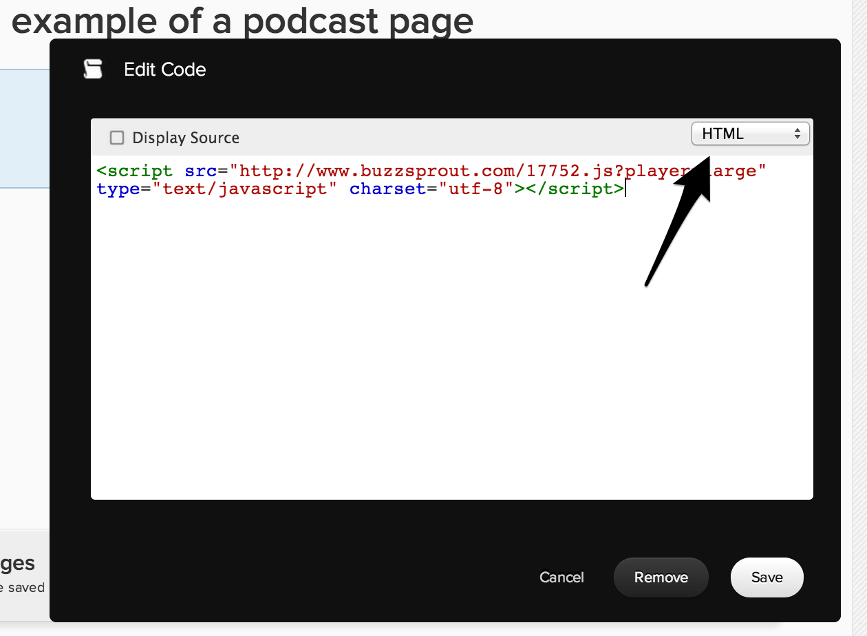The width and height of the screenshot is (867, 636).
Task: Click the type attribute name in code
Action: coord(118,189)
